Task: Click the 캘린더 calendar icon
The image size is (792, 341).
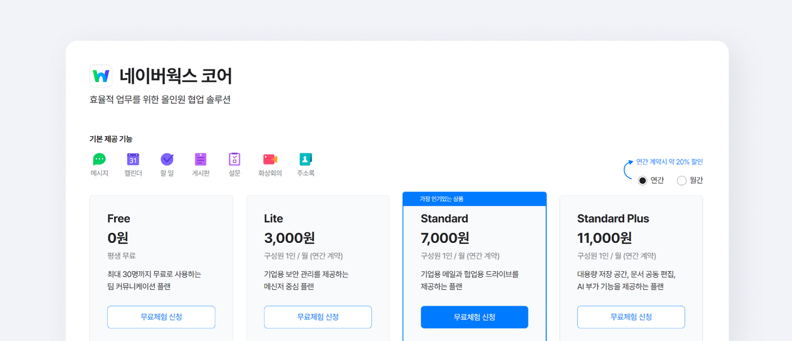Action: (133, 160)
